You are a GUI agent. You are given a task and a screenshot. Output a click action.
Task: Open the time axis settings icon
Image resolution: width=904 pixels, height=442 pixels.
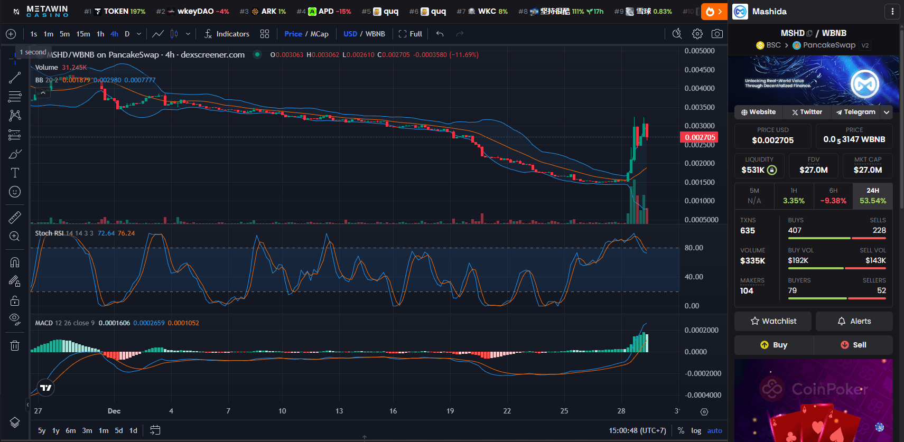pyautogui.click(x=704, y=411)
